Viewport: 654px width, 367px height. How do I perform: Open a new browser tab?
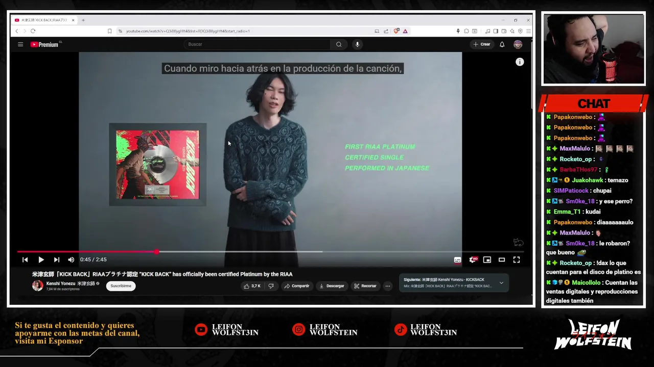pyautogui.click(x=83, y=20)
